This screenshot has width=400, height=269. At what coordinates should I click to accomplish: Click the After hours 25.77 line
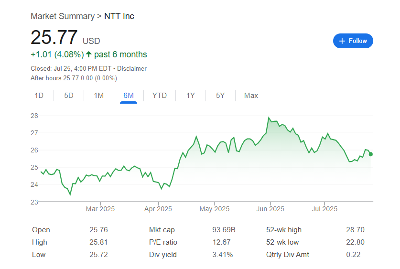[74, 78]
